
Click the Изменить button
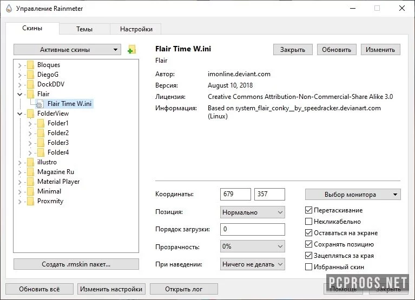point(380,49)
